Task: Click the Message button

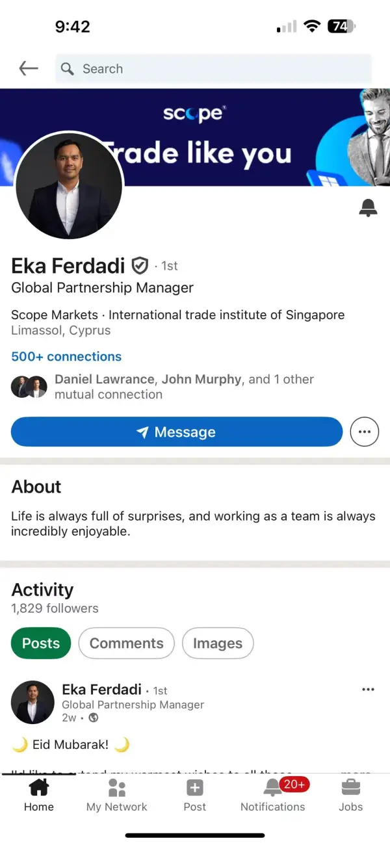Action: tap(177, 432)
